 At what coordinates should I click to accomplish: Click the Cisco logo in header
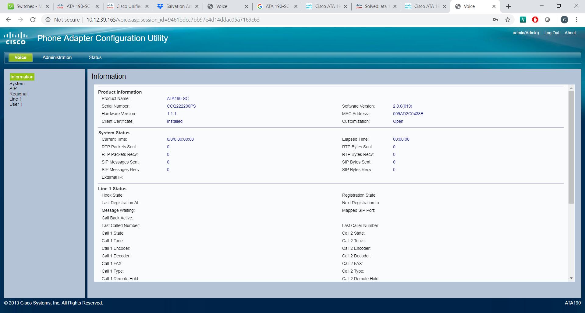(16, 38)
